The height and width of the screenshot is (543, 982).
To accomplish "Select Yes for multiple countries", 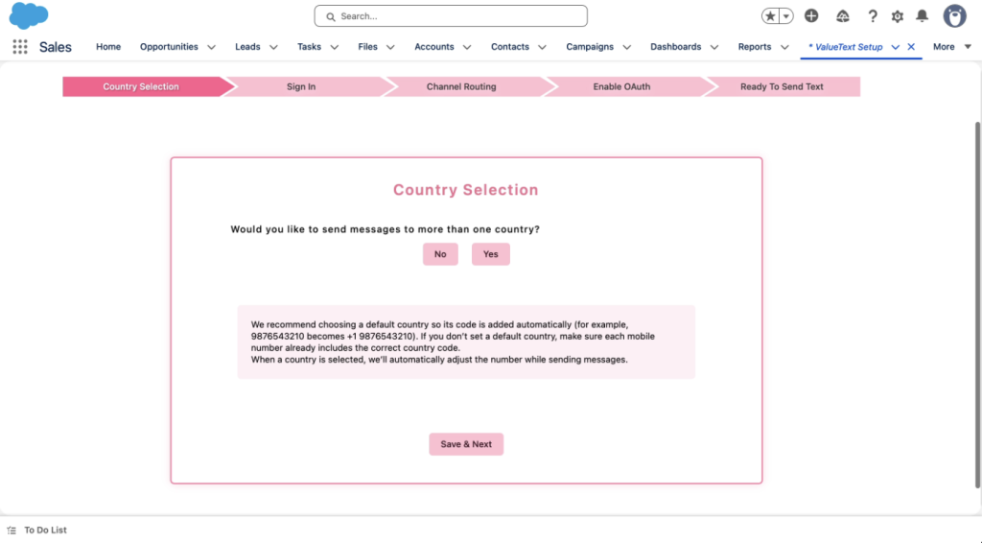I will [491, 254].
